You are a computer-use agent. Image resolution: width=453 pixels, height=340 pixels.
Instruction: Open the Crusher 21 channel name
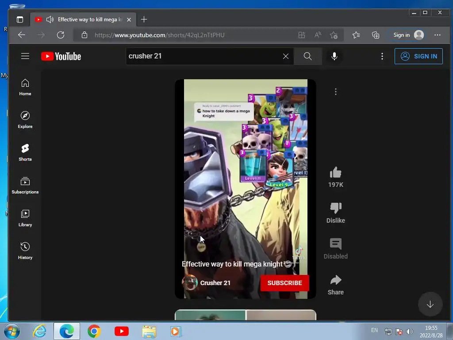(x=215, y=283)
